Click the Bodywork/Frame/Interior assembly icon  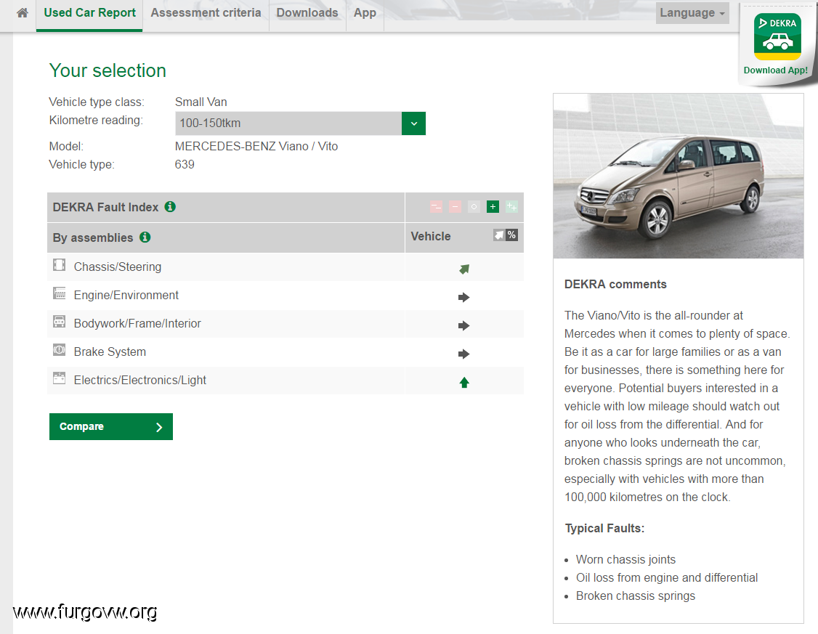(60, 322)
